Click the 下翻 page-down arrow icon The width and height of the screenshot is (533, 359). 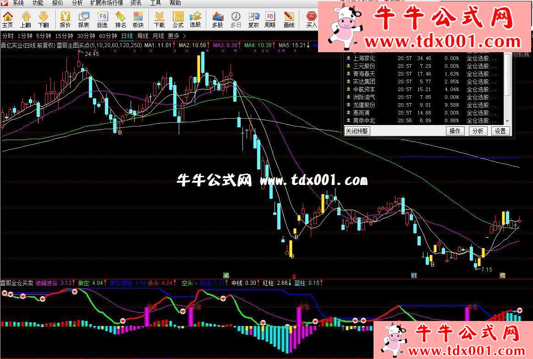[x=44, y=20]
